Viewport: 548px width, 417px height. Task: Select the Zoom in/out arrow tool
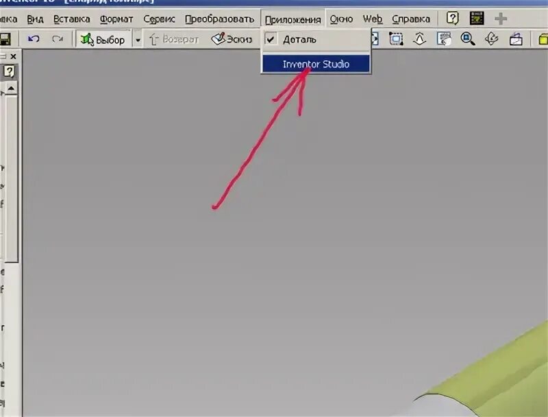(420, 39)
